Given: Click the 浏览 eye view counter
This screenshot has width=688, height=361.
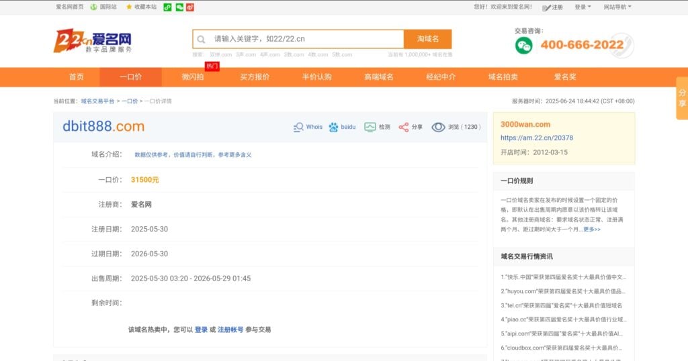Looking at the screenshot, I should click(x=456, y=127).
